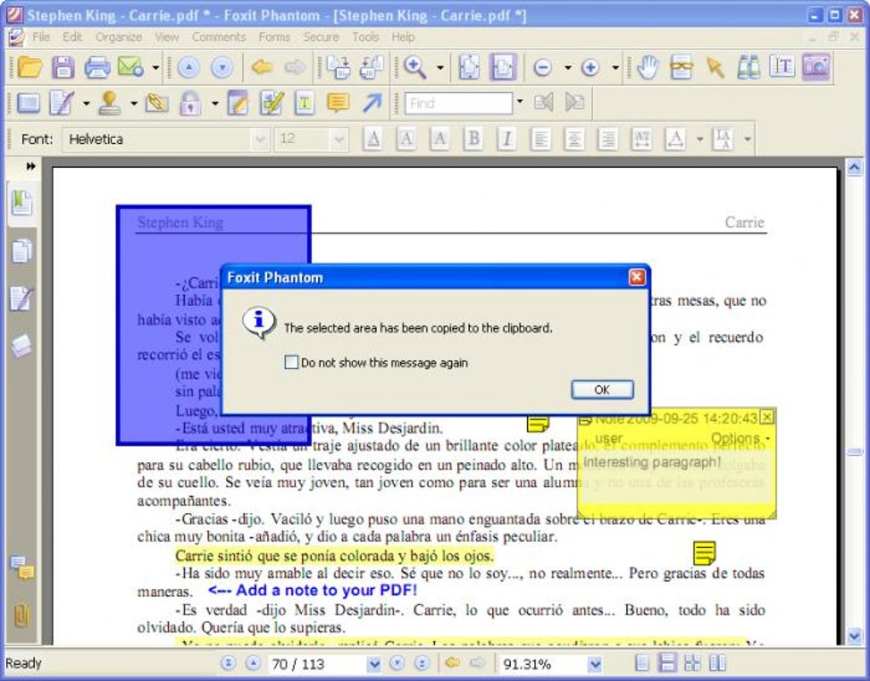Viewport: 870px width, 681px height.
Task: Click the scrollbar down arrow
Action: point(855,636)
